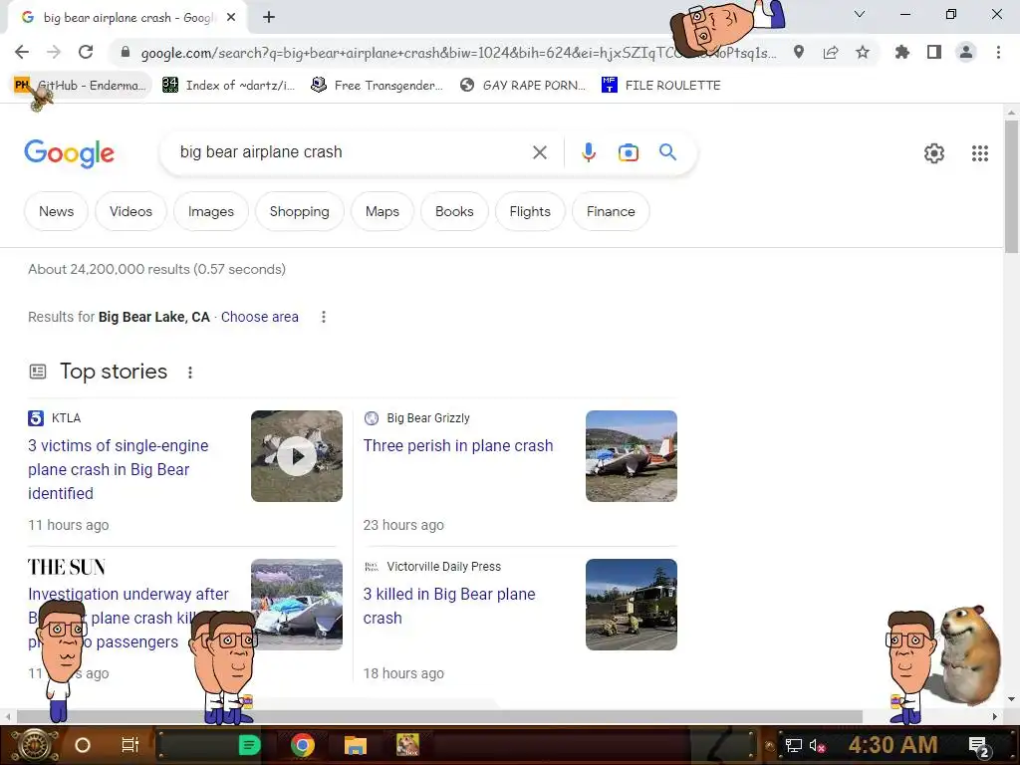Open Cortana circle on the taskbar

(83, 745)
